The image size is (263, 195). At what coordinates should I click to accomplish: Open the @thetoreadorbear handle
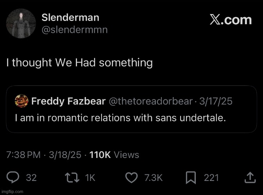(150, 101)
